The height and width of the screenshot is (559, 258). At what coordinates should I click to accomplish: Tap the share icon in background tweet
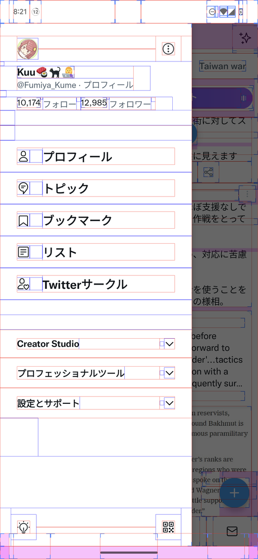click(x=208, y=172)
